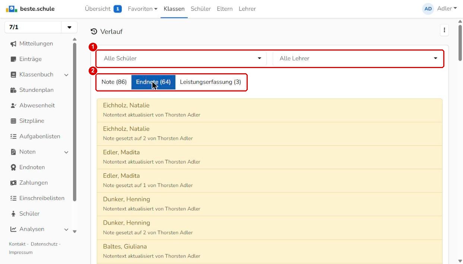Switch to the Note (86) tab
This screenshot has width=463, height=264.
click(114, 82)
